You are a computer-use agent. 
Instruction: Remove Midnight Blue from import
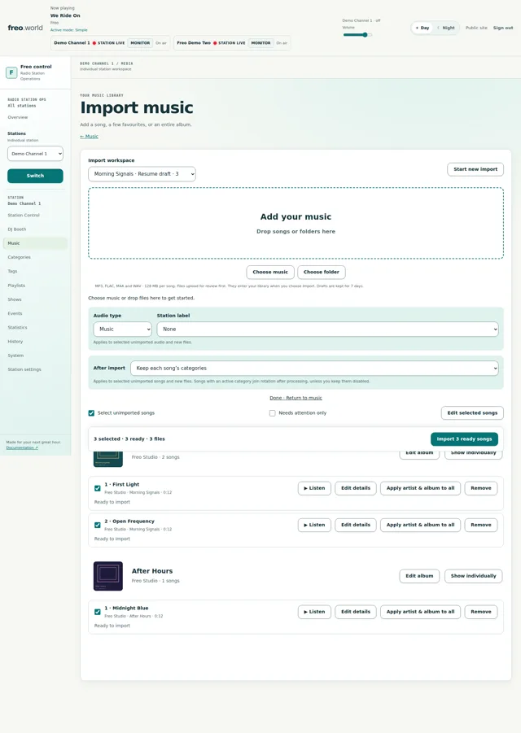pyautogui.click(x=481, y=612)
